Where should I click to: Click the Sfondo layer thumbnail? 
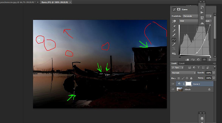coord(180,89)
